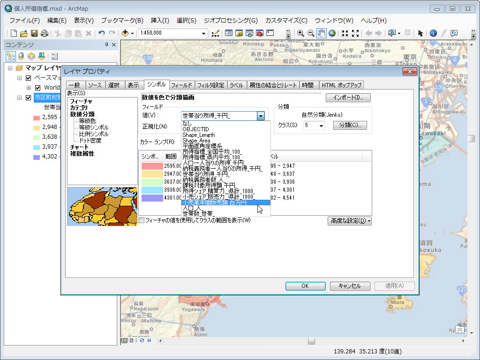
Task: Toggle the World layer visibility checkbox
Action: pos(38,88)
